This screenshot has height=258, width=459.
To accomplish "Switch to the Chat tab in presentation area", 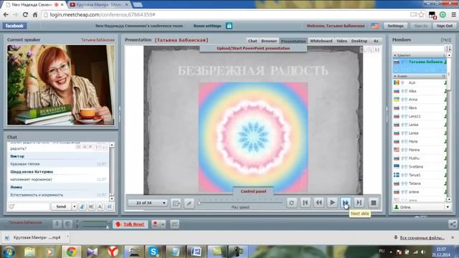I will [x=252, y=41].
